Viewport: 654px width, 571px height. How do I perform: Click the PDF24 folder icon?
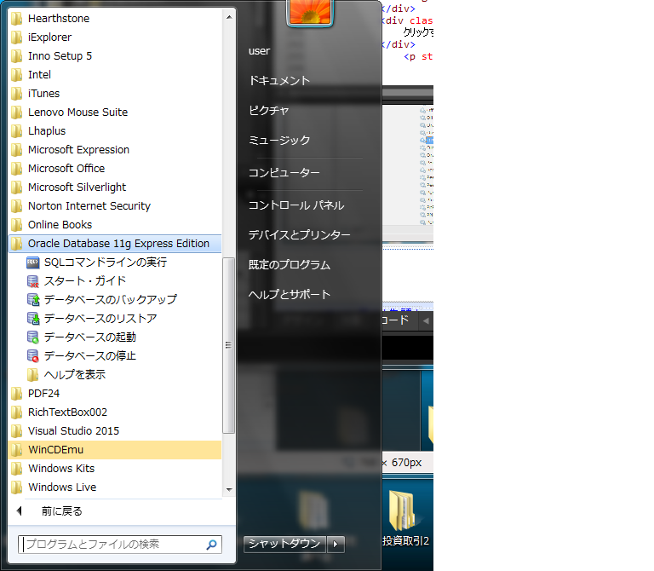17,394
